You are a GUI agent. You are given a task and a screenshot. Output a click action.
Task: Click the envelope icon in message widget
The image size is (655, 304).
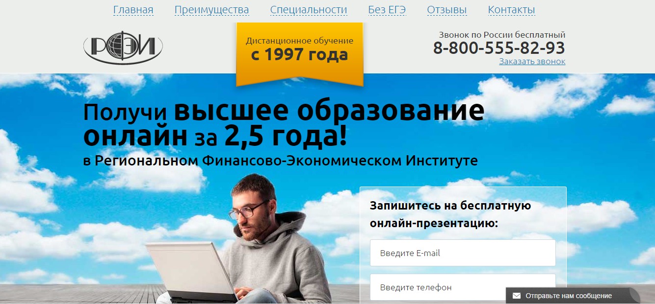click(x=516, y=296)
